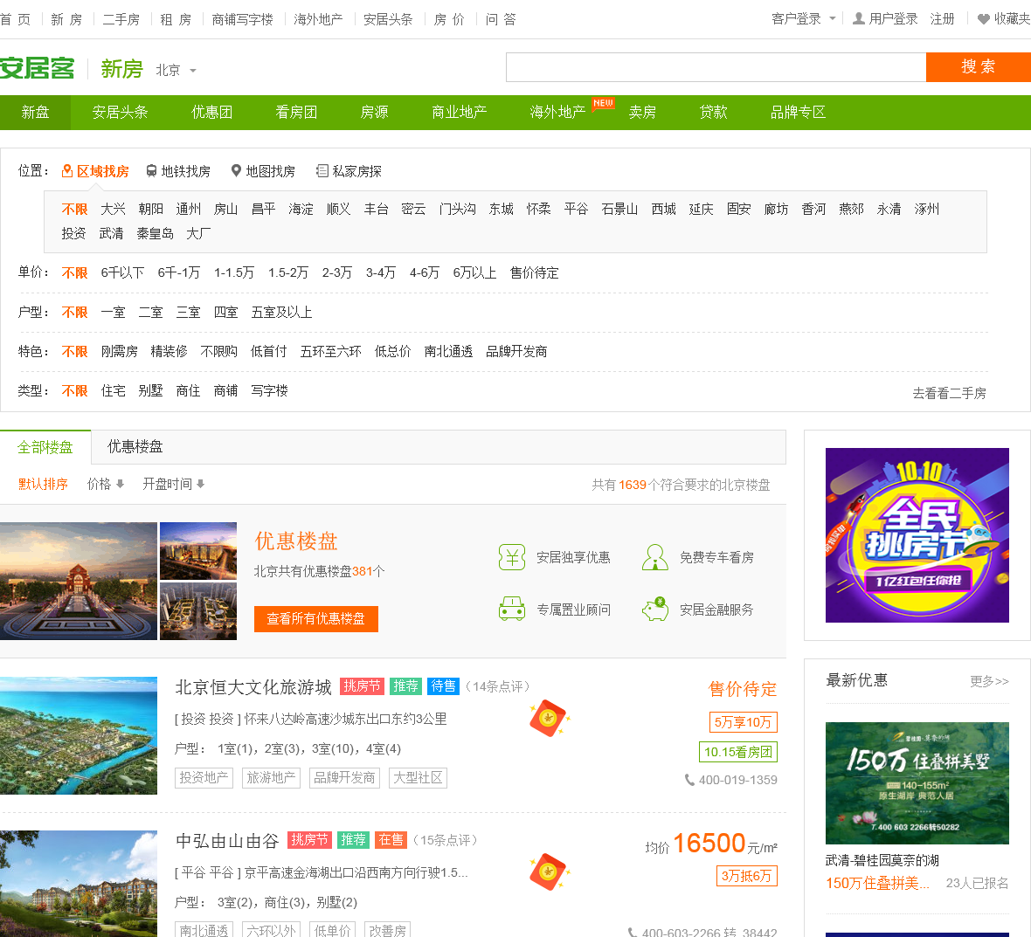This screenshot has width=1031, height=937.
Task: Click the 安居金融服务 piggy bank icon
Action: (x=655, y=610)
